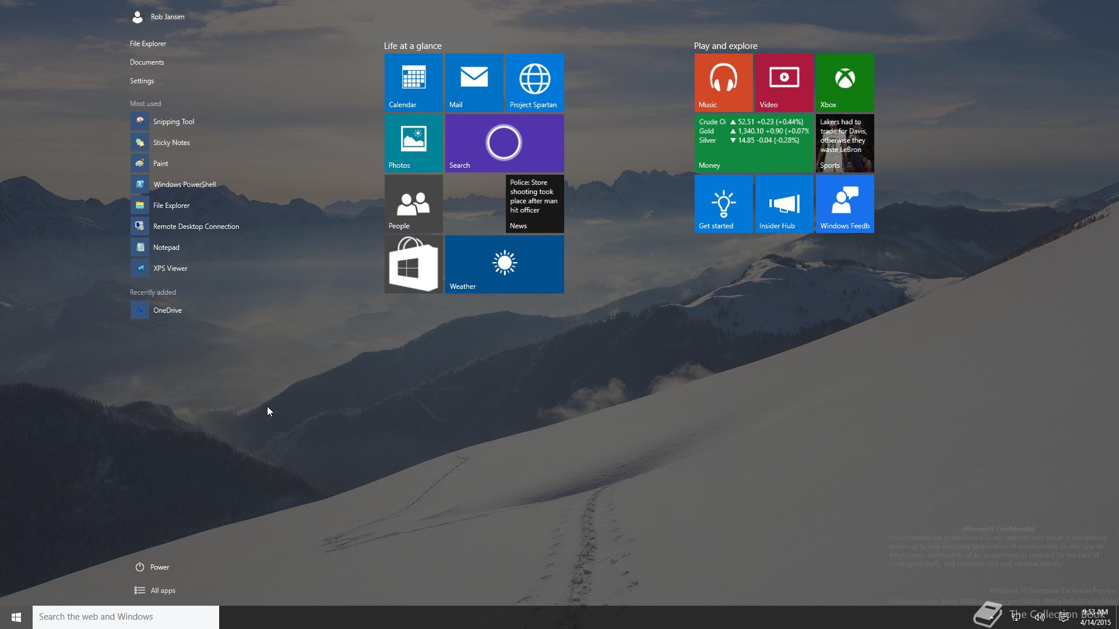Viewport: 1119px width, 629px height.
Task: Open the Store tile with shopping bag
Action: 413,264
